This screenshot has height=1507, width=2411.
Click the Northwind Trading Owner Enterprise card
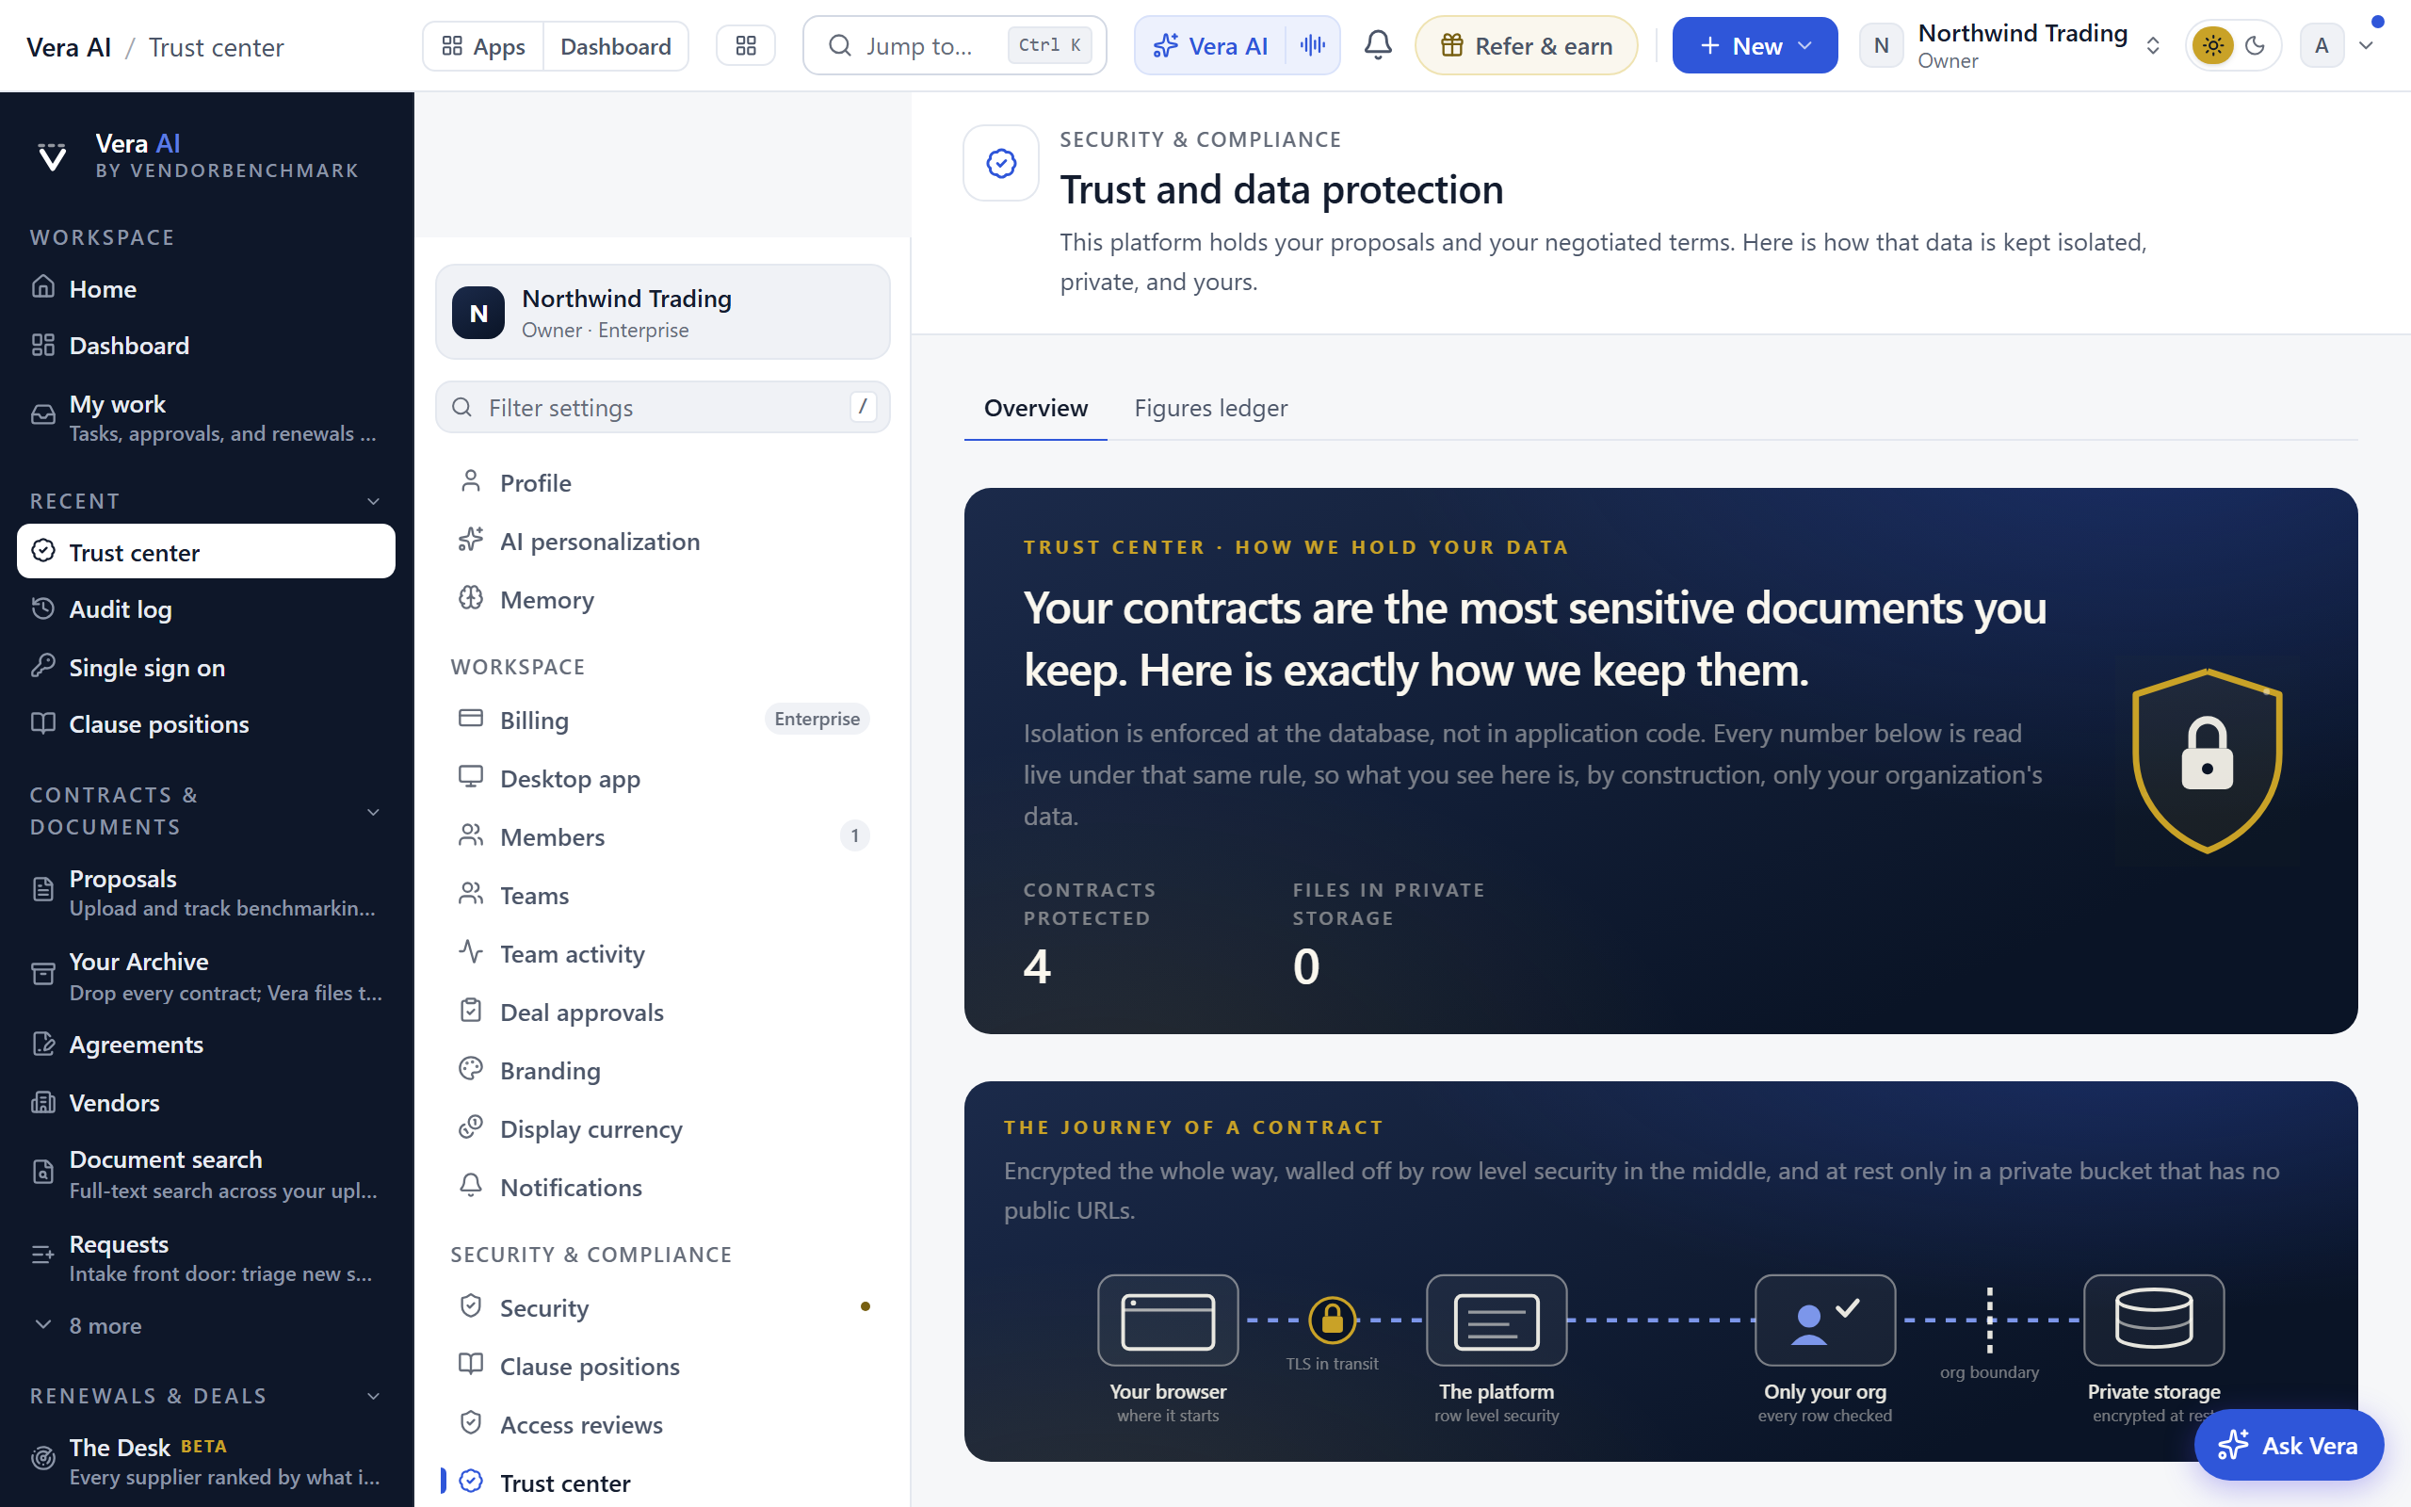662,312
